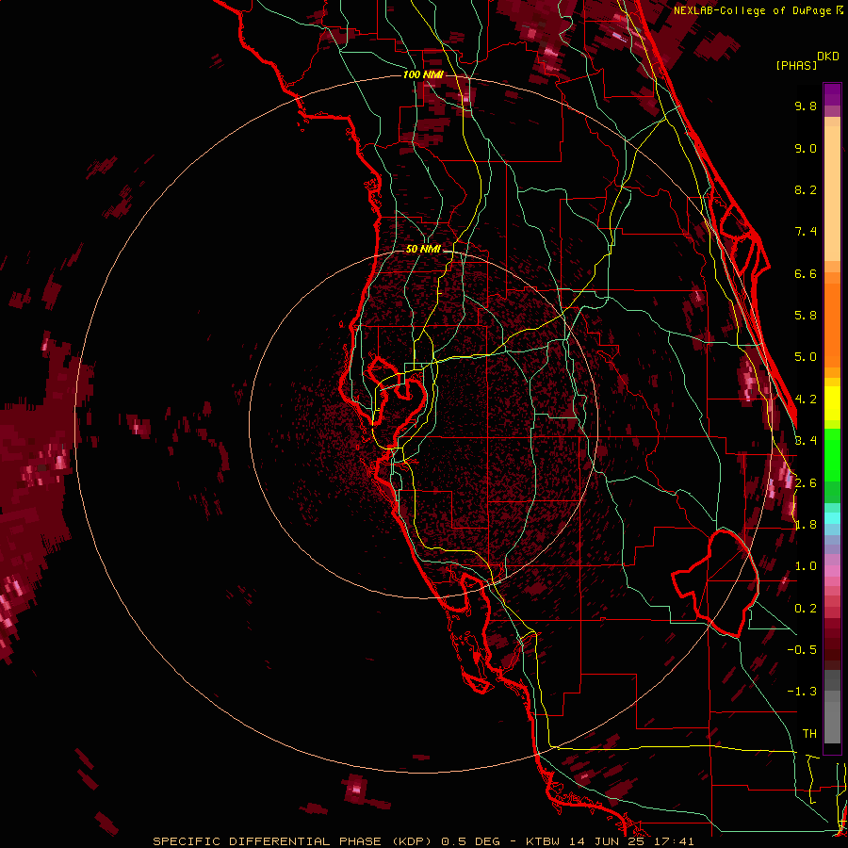Select the 9.8 value on the scale

pyautogui.click(x=806, y=106)
